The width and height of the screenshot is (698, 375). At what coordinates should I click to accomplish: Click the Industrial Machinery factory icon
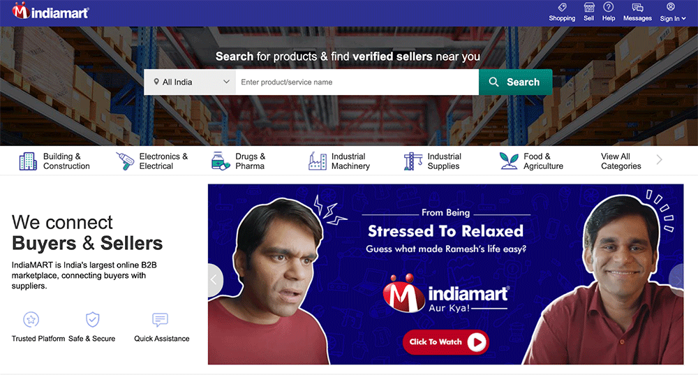click(317, 161)
